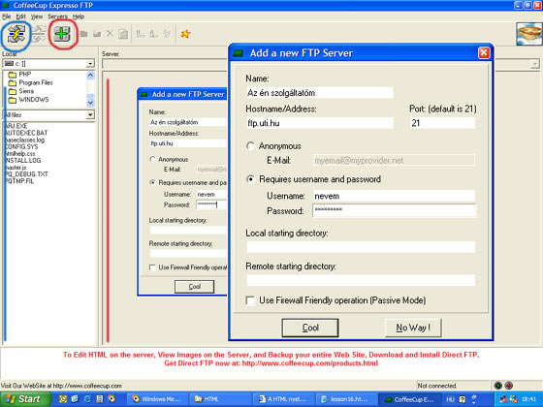Click the Windows Start button
Image resolution: width=543 pixels, height=407 pixels.
point(25,399)
